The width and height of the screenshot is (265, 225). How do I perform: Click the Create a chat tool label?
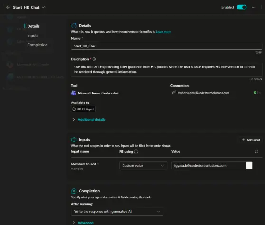click(x=110, y=93)
